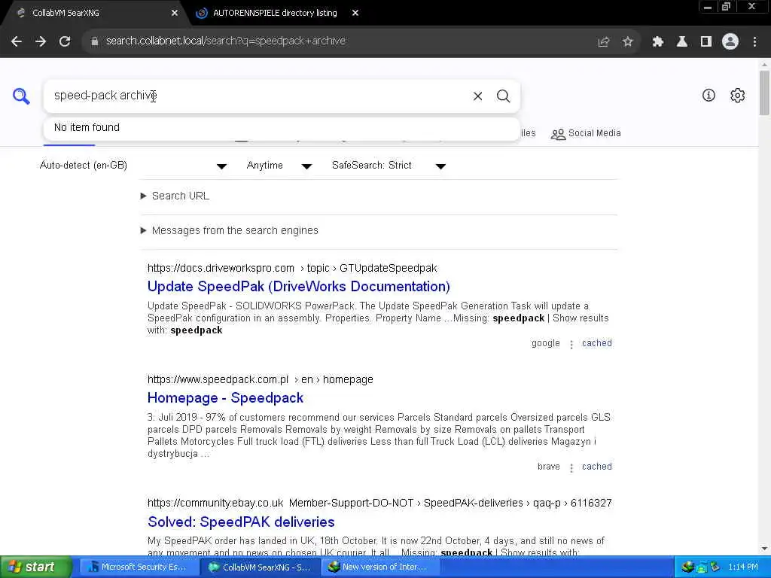Open the SearXNG about info icon
This screenshot has height=578, width=771.
tap(709, 96)
